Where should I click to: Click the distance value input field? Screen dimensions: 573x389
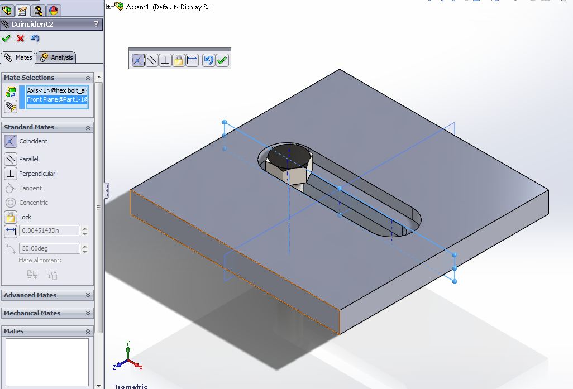[x=49, y=230]
